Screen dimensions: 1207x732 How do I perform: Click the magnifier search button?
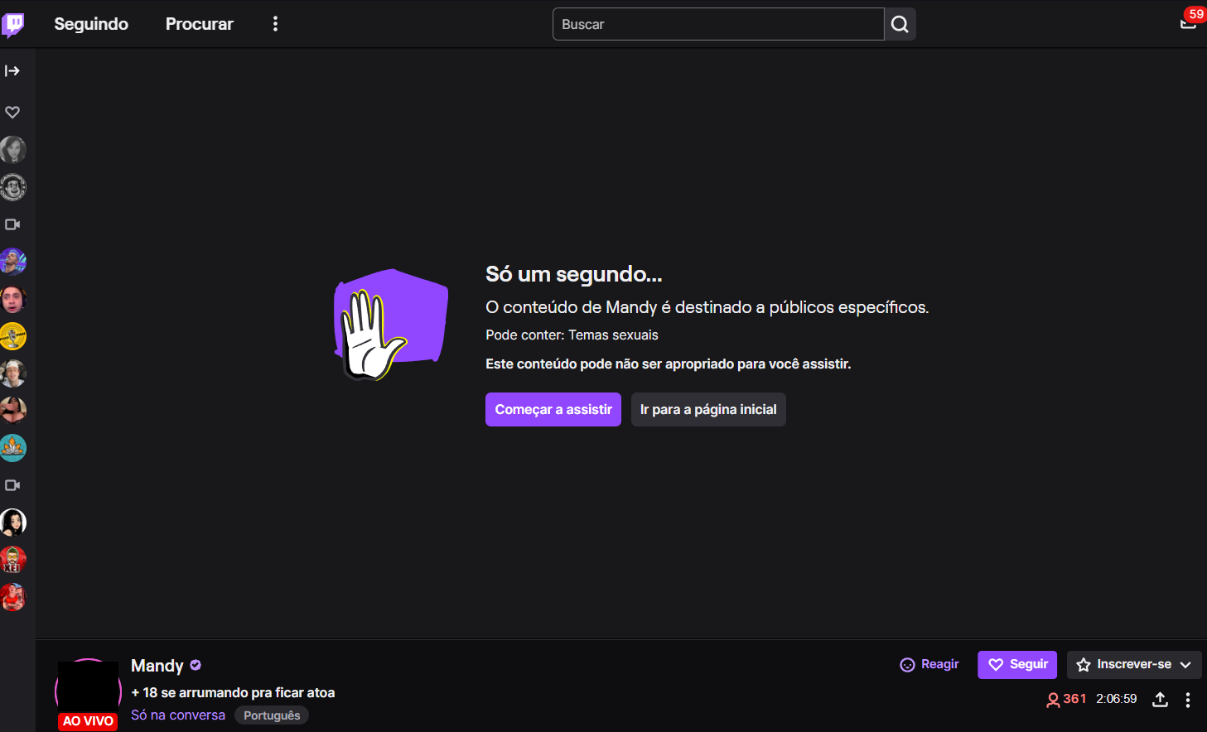(900, 24)
